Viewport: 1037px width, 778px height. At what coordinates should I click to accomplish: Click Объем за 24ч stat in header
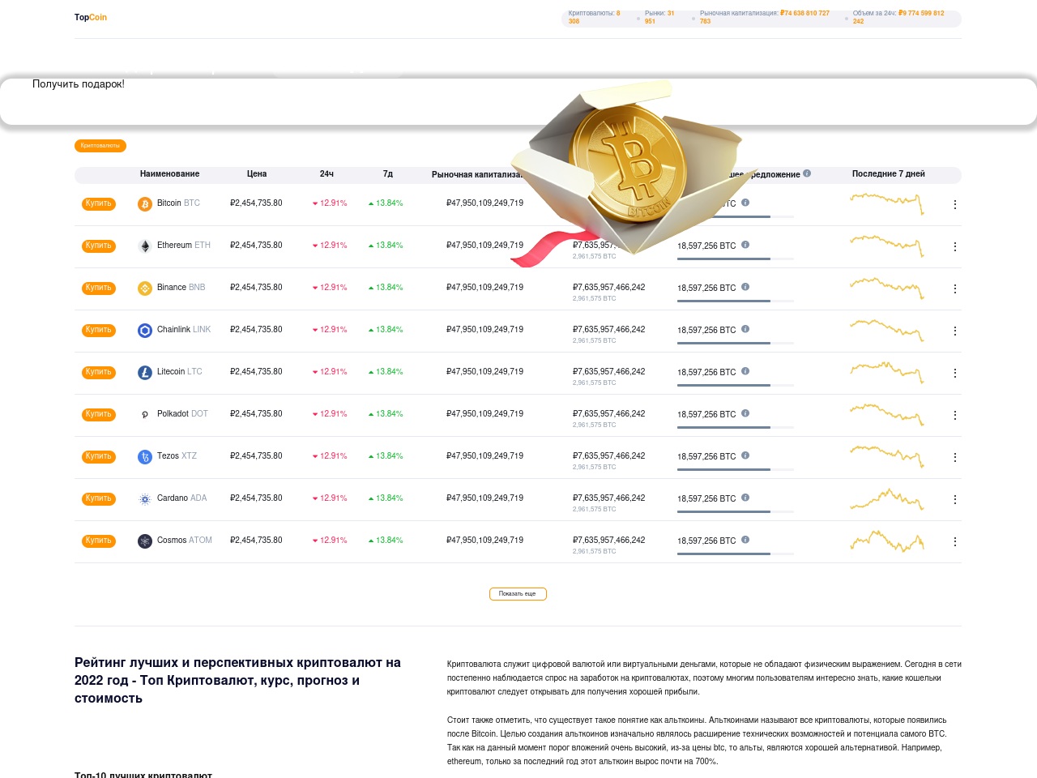point(898,17)
